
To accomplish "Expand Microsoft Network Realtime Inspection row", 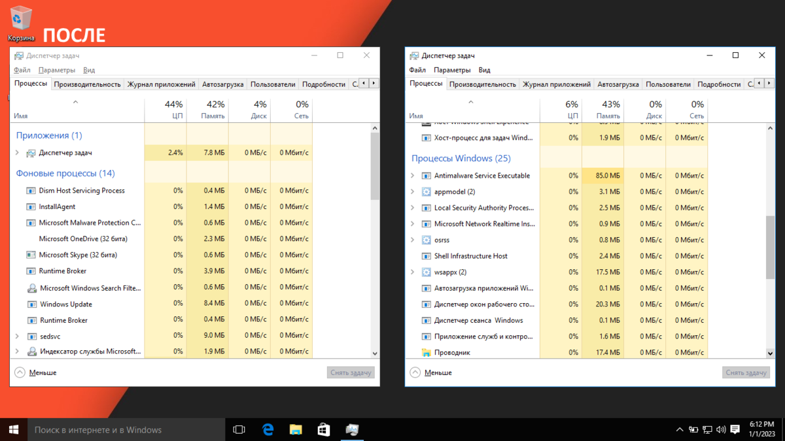I will pos(412,224).
